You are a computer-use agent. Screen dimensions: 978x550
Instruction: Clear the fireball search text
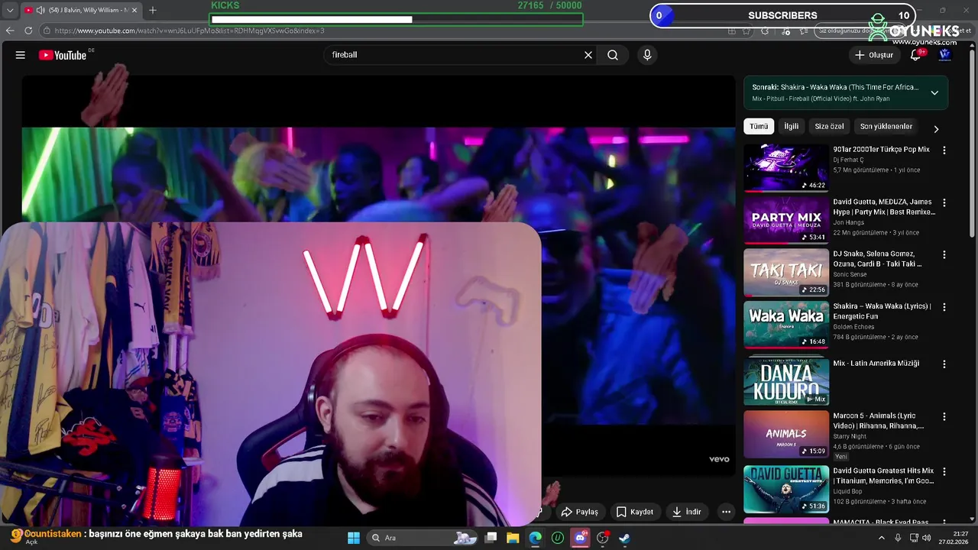588,55
